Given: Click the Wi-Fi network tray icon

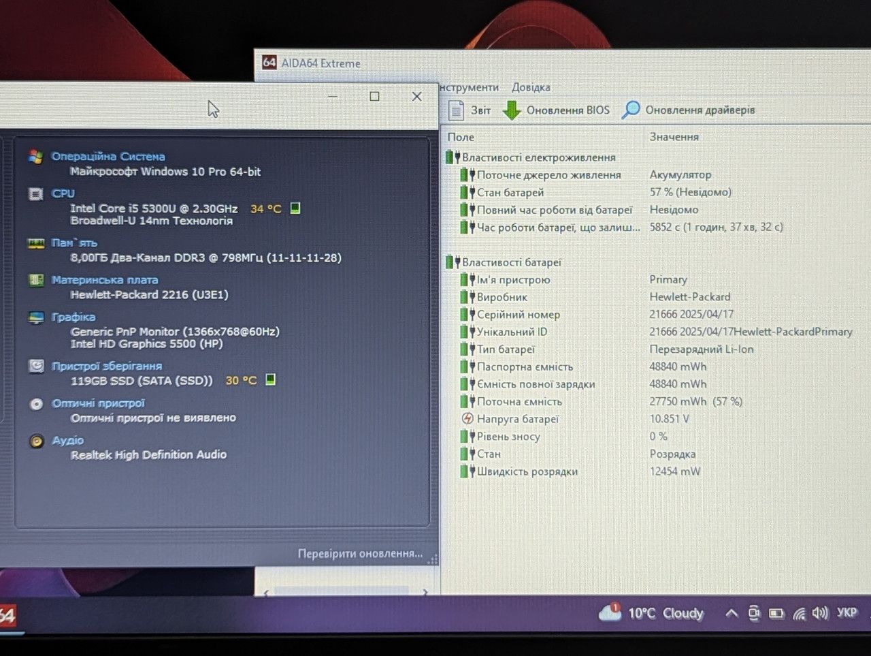Looking at the screenshot, I should tap(799, 614).
